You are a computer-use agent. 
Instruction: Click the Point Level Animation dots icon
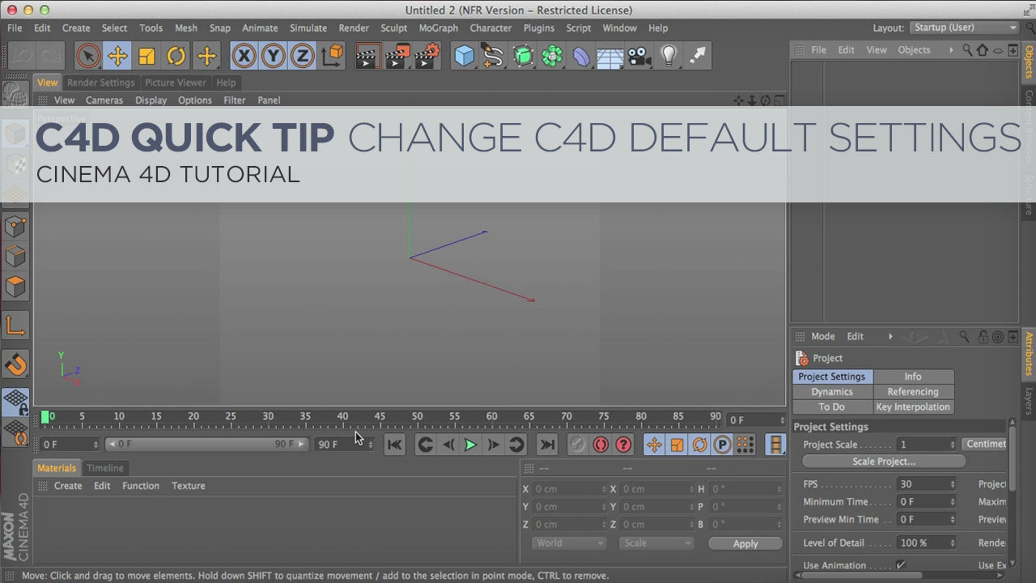pos(745,444)
